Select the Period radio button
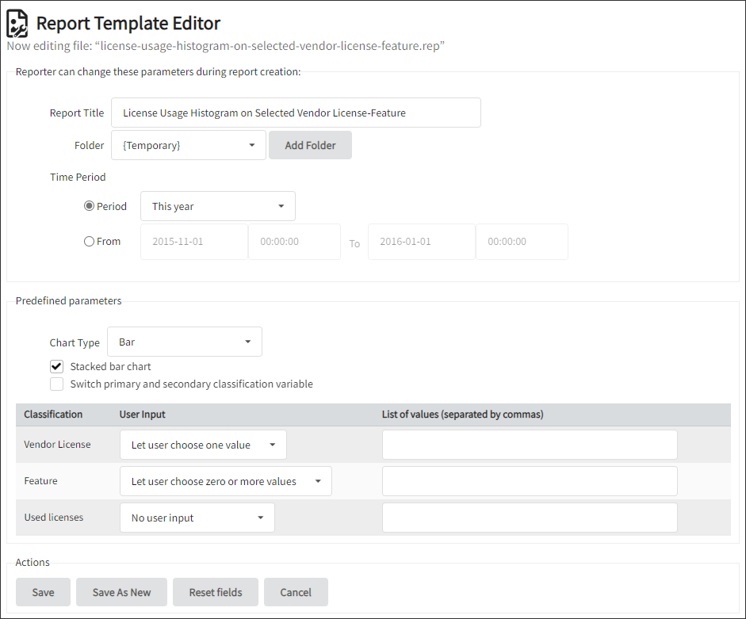Viewport: 746px width, 619px height. pyautogui.click(x=89, y=206)
